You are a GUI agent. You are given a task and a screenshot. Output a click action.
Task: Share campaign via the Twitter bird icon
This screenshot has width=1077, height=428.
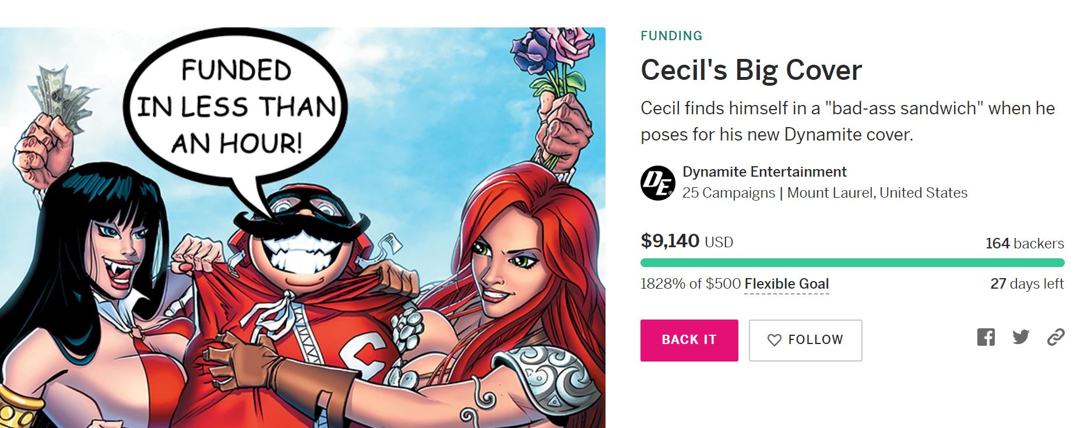pos(1020,337)
